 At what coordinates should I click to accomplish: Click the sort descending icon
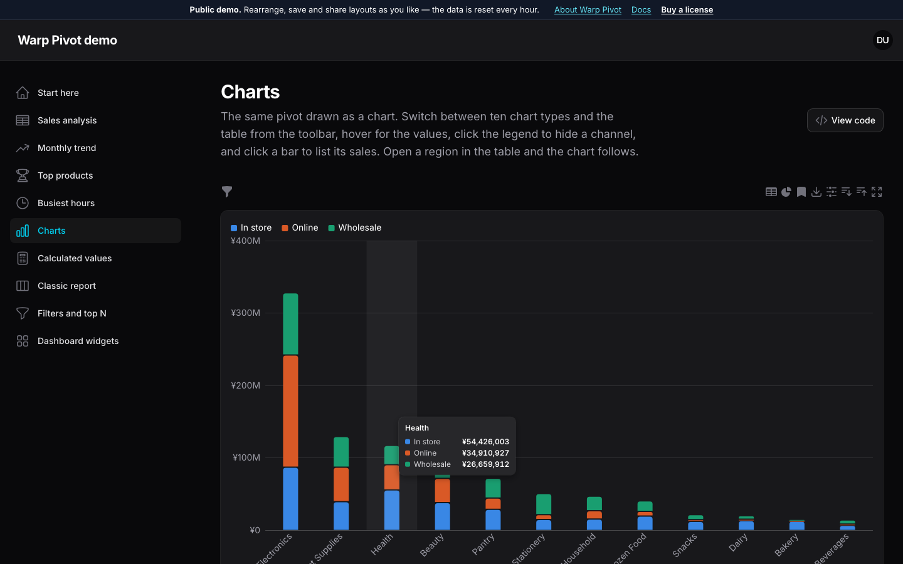click(x=847, y=192)
